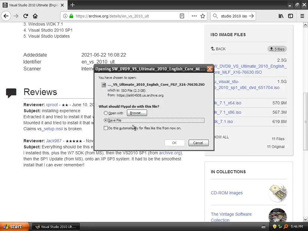
Task: Click the vertical scrollbar thumb
Action: [306, 122]
